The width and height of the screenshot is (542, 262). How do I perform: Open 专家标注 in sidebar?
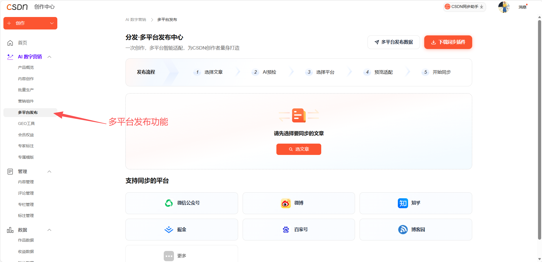pyautogui.click(x=26, y=146)
